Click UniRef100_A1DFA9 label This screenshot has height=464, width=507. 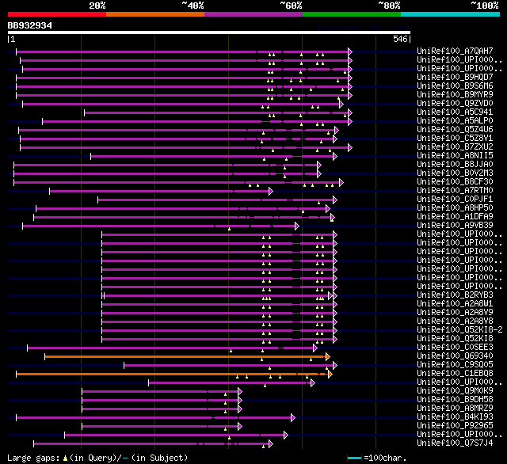[x=455, y=217]
